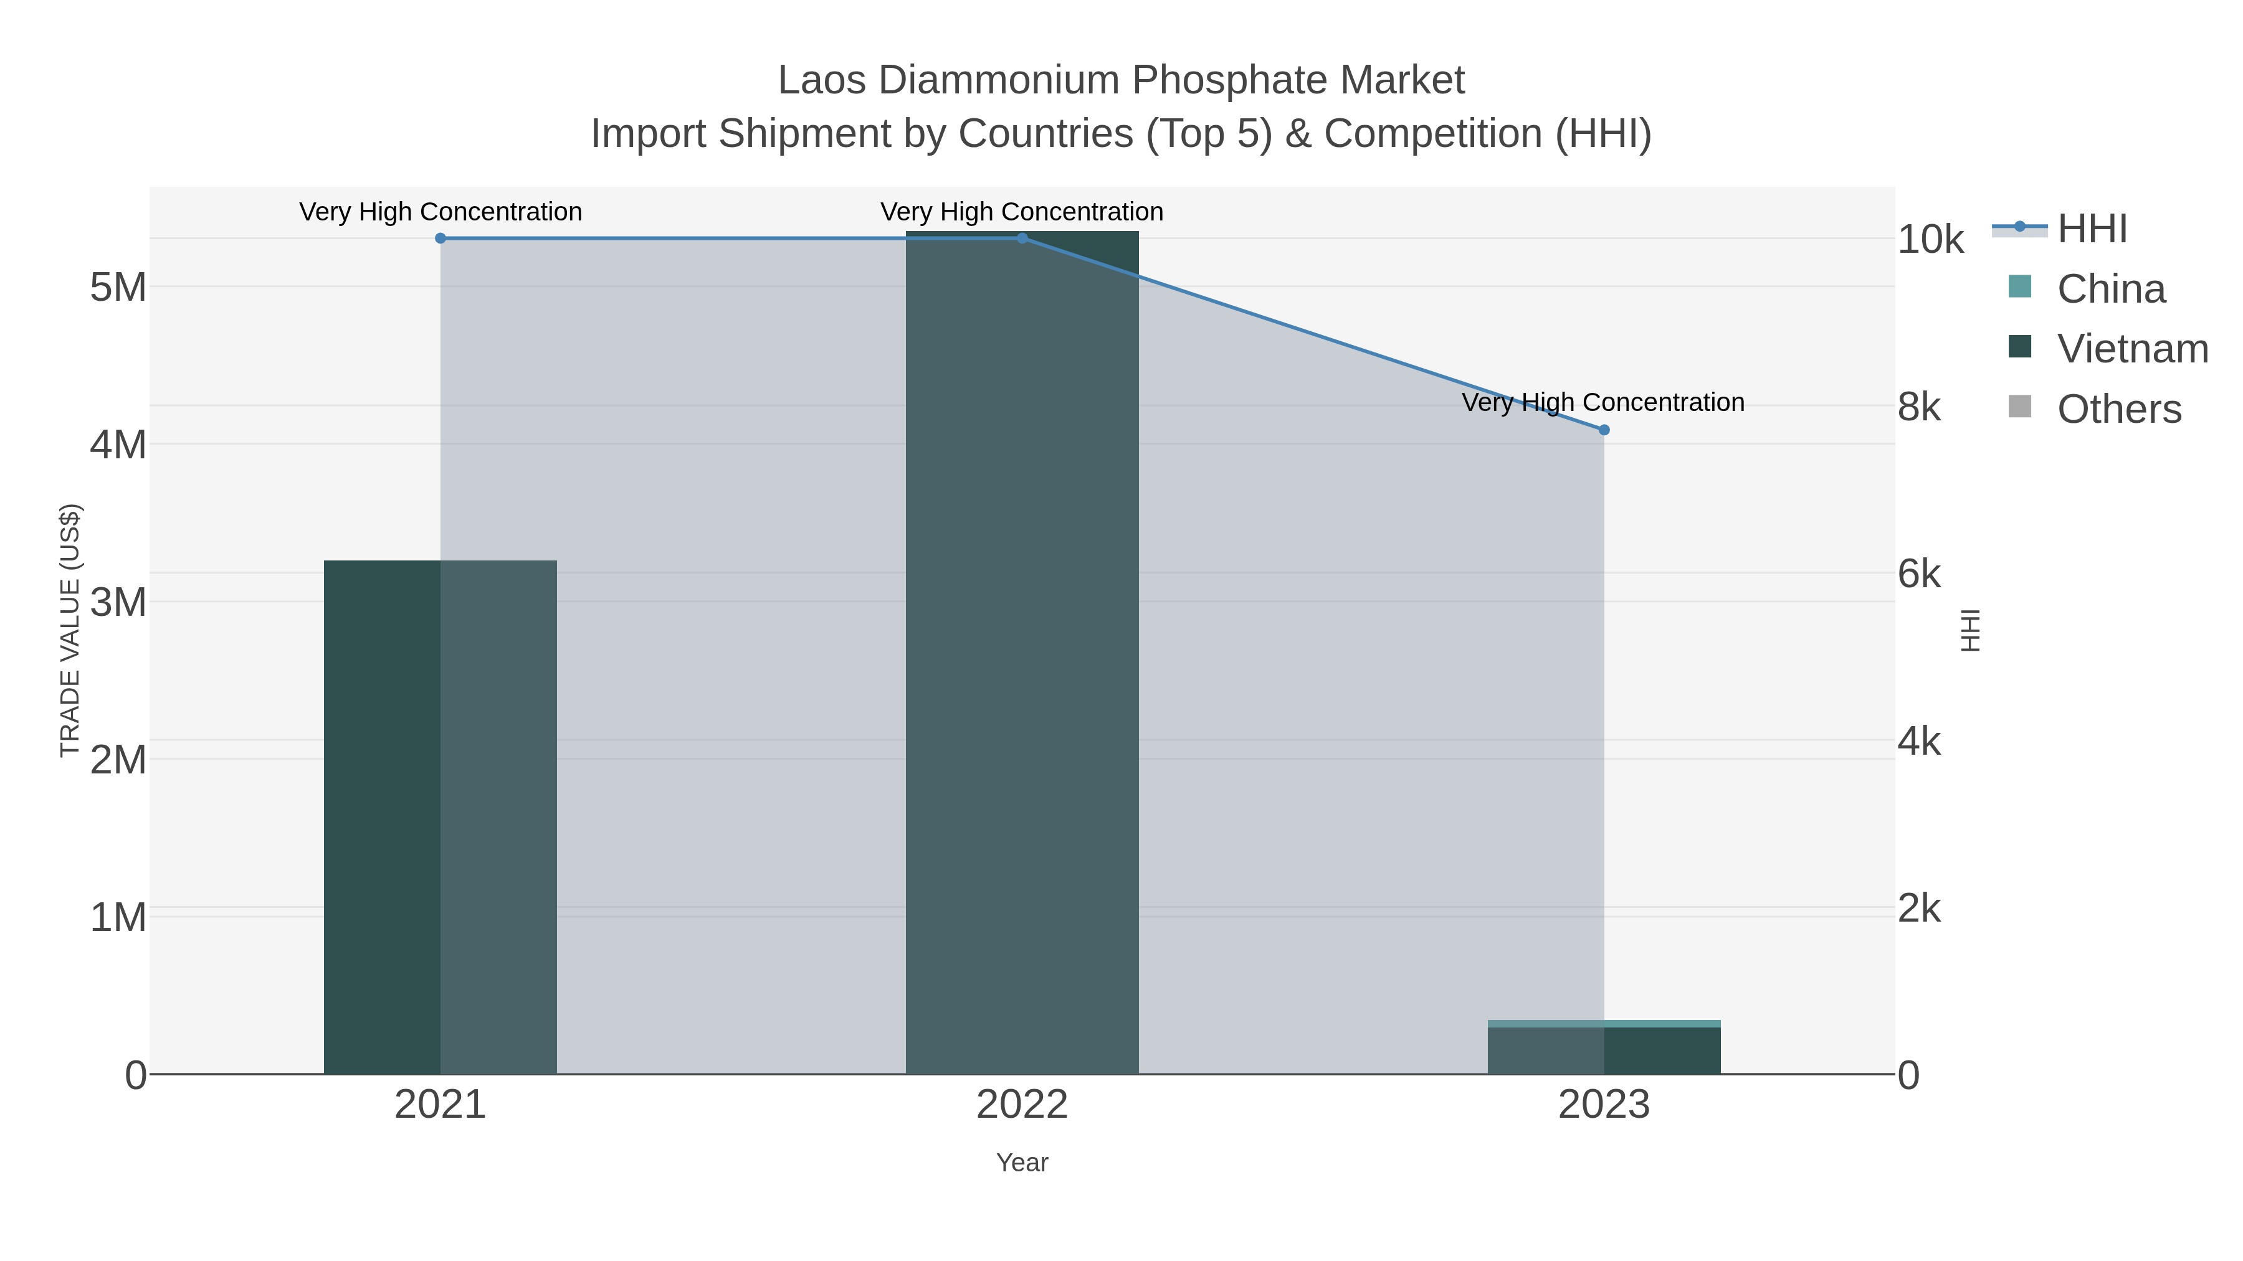Screen dimensions: 2243x1261
Task: Click the 2023 China bar segment
Action: tap(1604, 1023)
